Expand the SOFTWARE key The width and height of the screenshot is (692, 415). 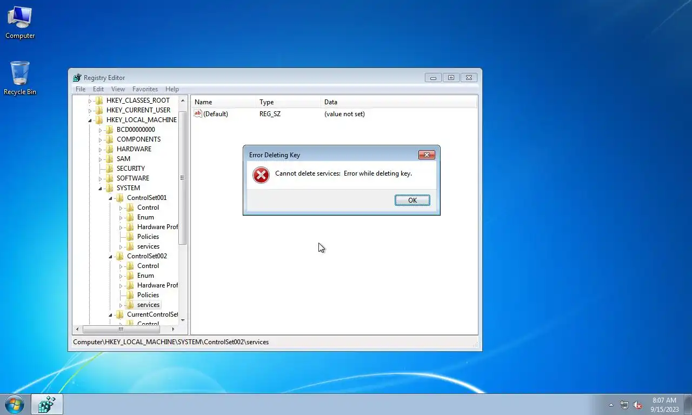click(100, 178)
